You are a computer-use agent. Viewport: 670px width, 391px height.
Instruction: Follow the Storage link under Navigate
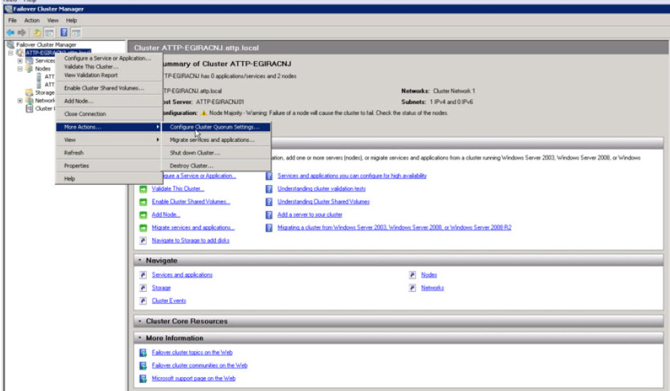click(x=161, y=288)
